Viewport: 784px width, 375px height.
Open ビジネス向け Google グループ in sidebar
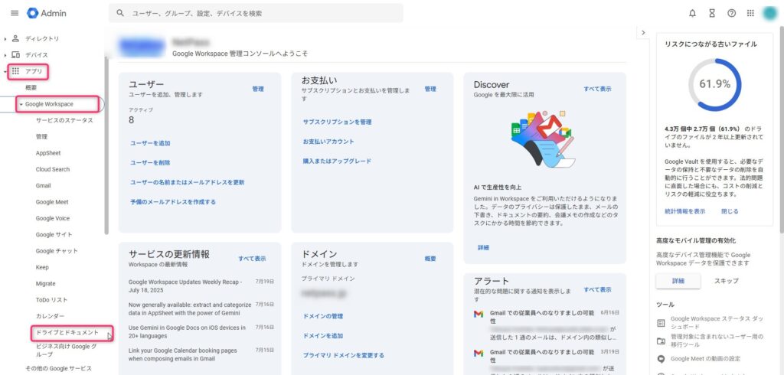tap(67, 350)
